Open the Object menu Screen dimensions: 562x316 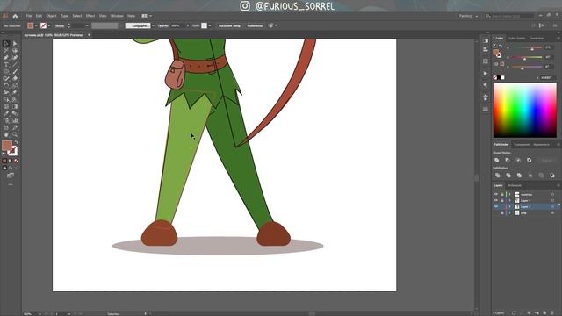click(x=51, y=16)
